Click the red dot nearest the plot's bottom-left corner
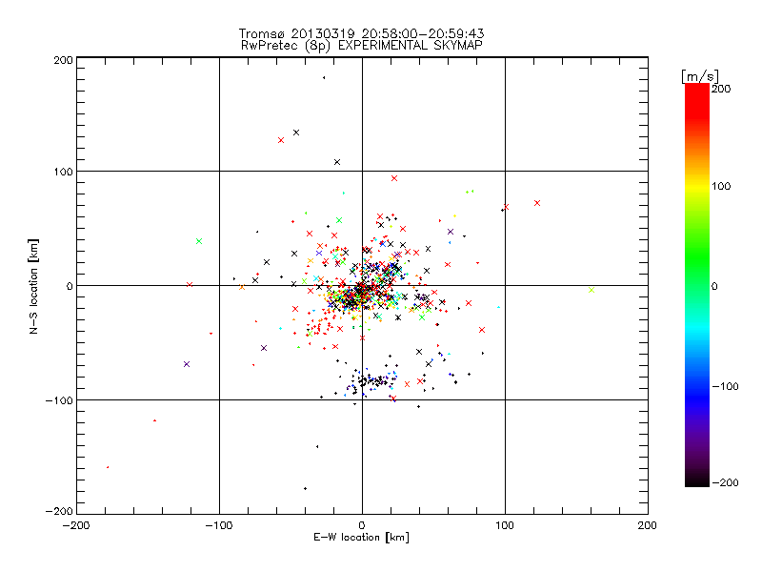The height and width of the screenshot is (572, 762). pos(108,467)
